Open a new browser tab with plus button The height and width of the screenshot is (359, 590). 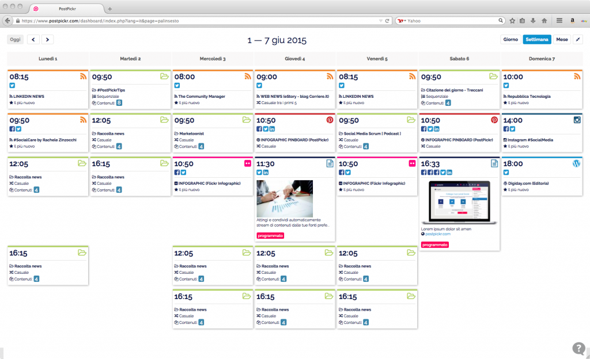[x=110, y=9]
